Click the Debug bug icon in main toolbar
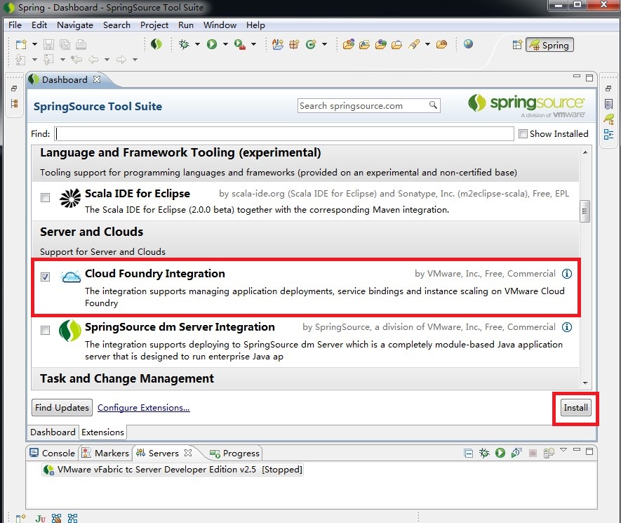Viewport: 621px width, 523px height. (x=184, y=44)
